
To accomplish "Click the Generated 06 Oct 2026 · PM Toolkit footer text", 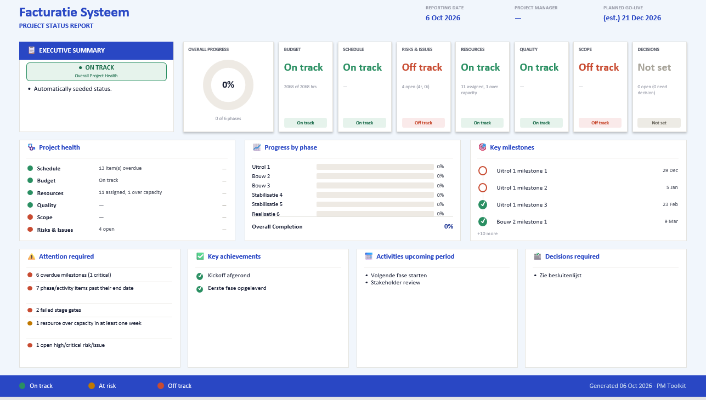I will 637,386.
